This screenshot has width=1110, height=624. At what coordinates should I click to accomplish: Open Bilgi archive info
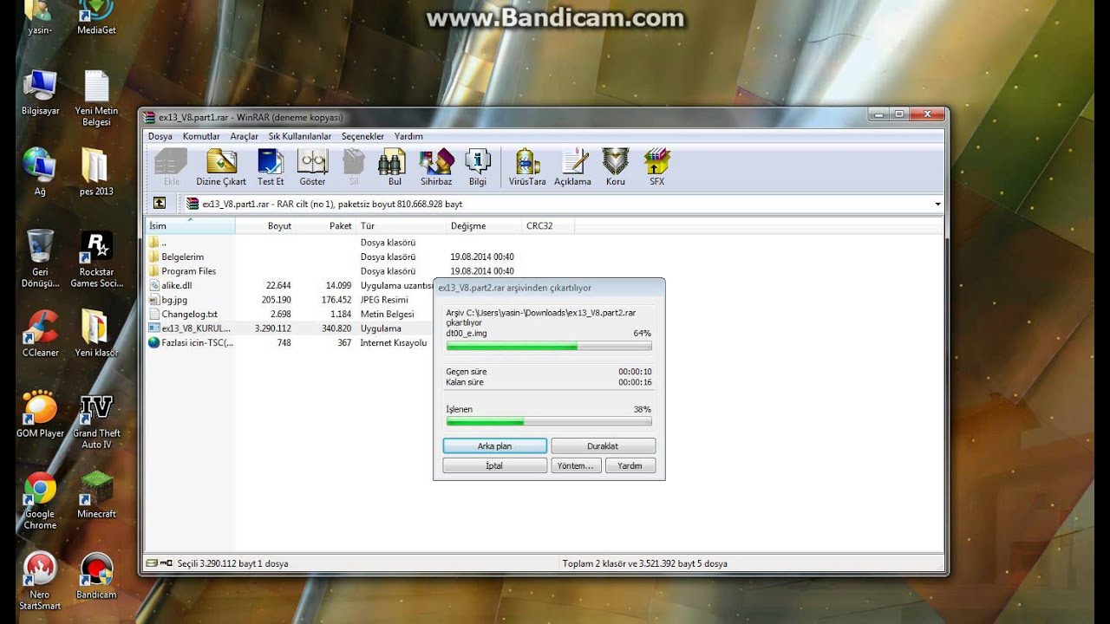pos(478,167)
